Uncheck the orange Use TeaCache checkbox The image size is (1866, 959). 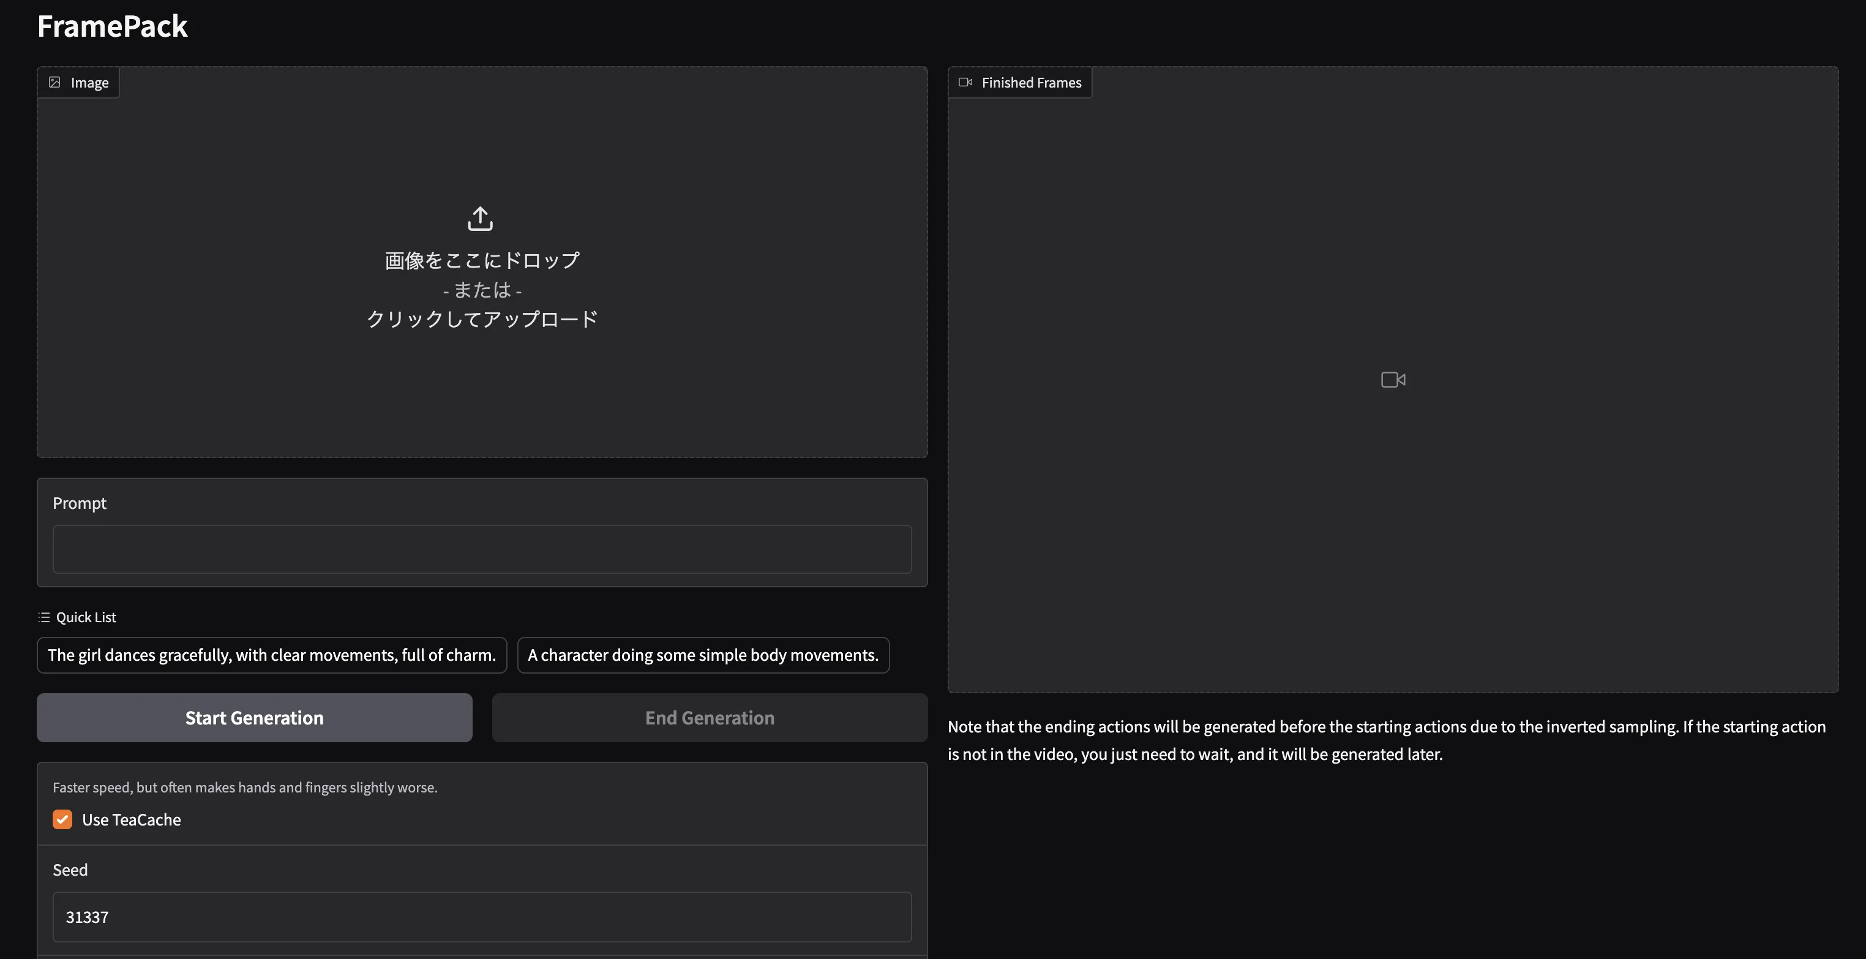coord(62,820)
